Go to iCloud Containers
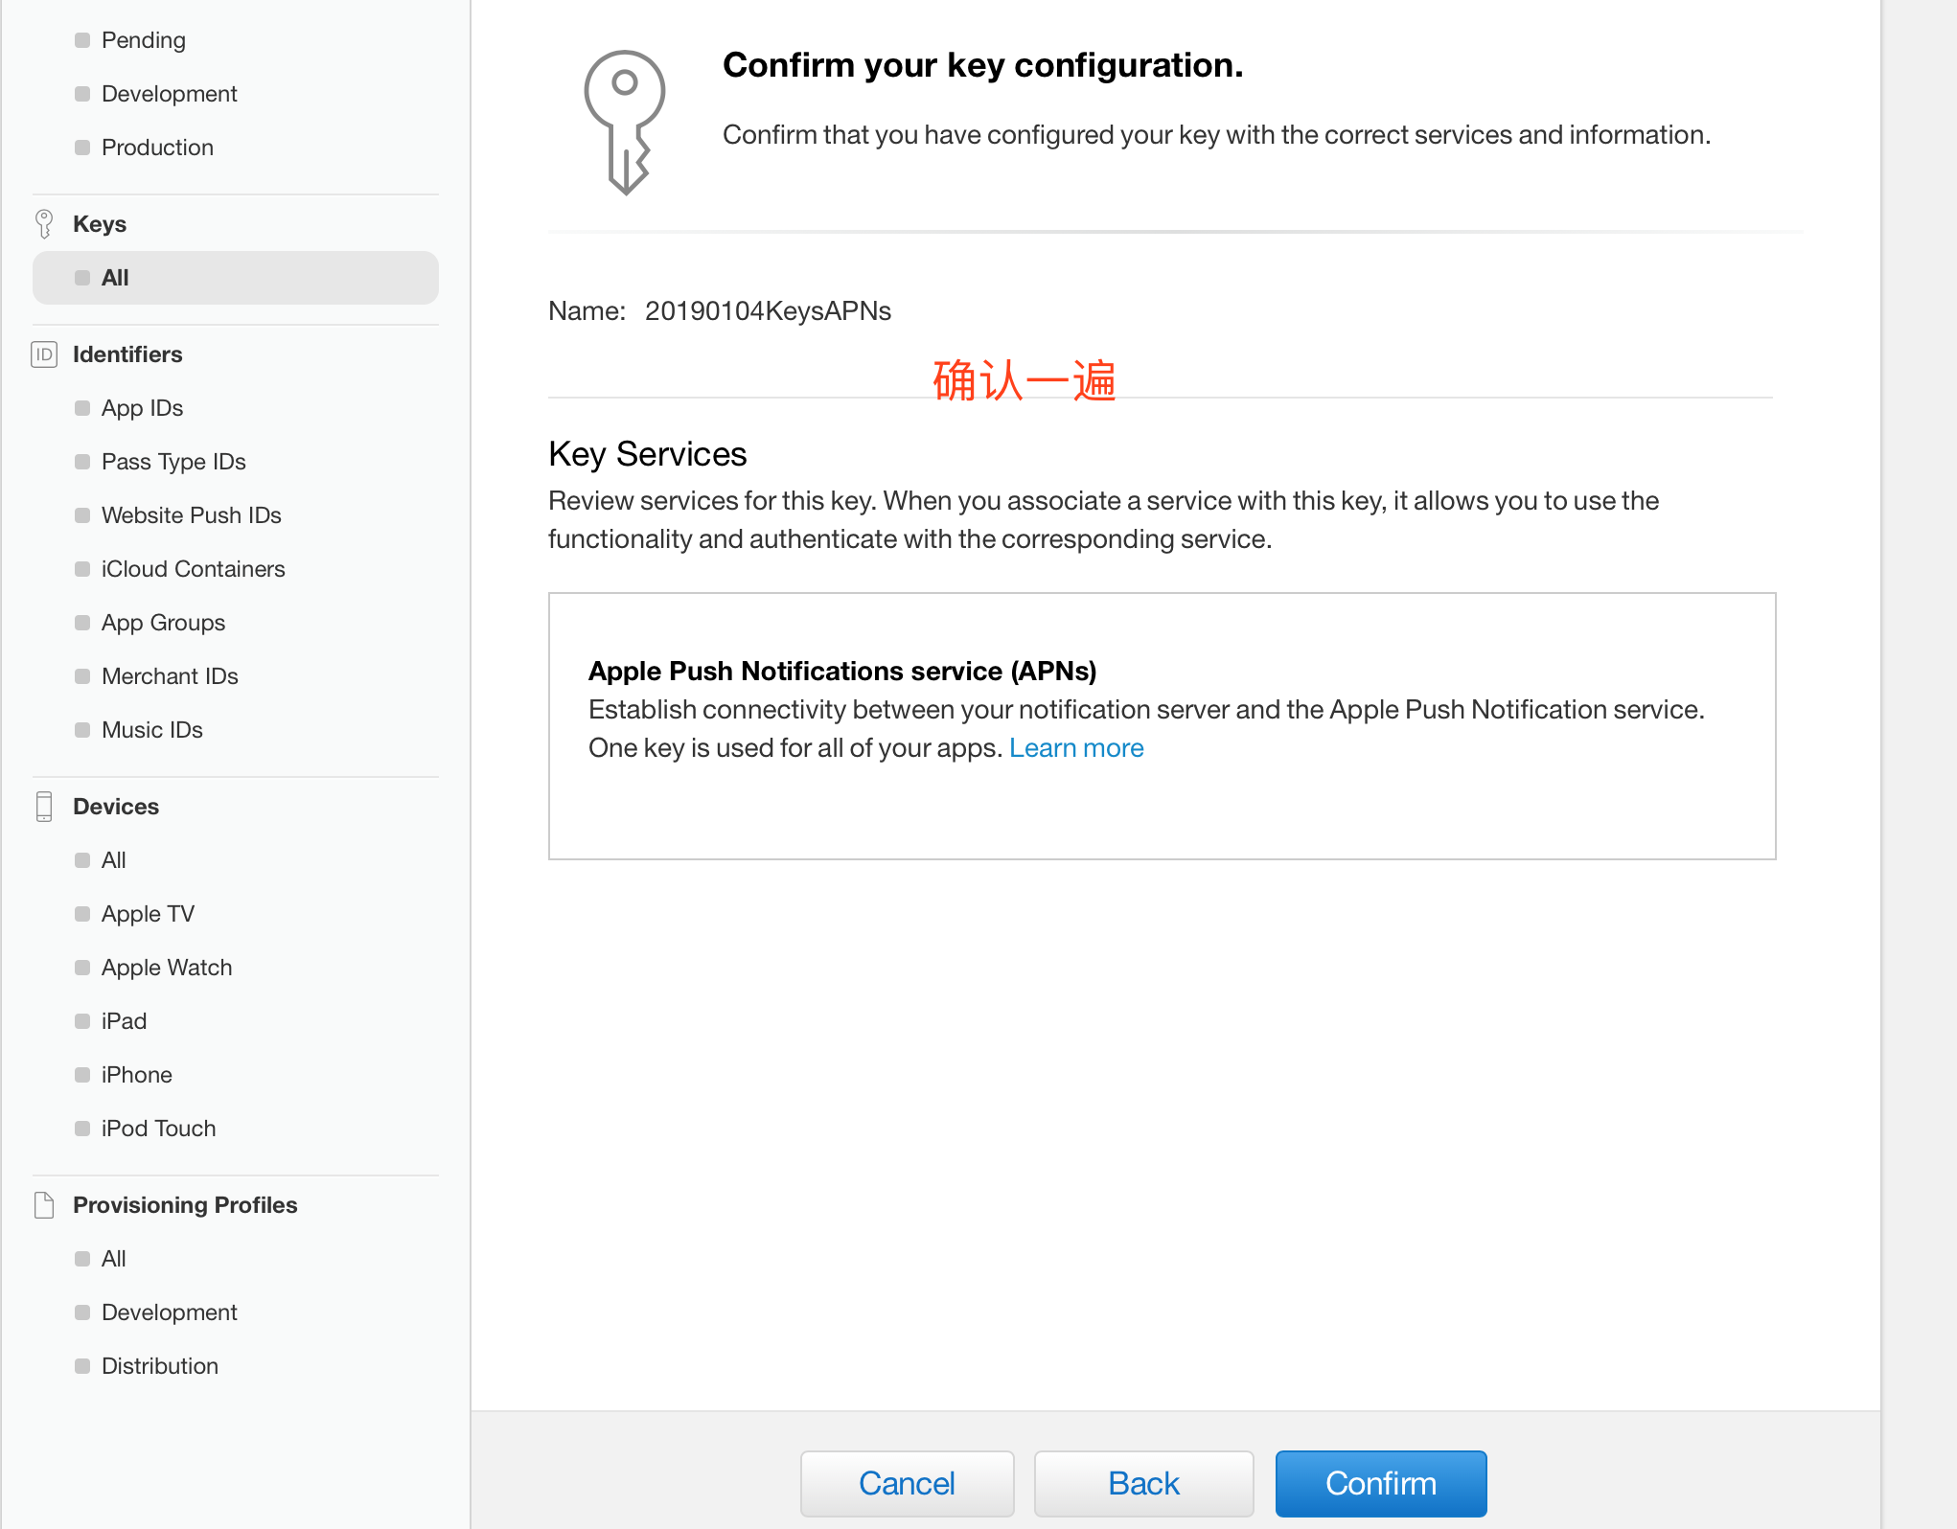Image resolution: width=1957 pixels, height=1529 pixels. pyautogui.click(x=194, y=569)
